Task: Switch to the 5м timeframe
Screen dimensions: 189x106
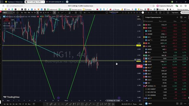Action: 22,12
